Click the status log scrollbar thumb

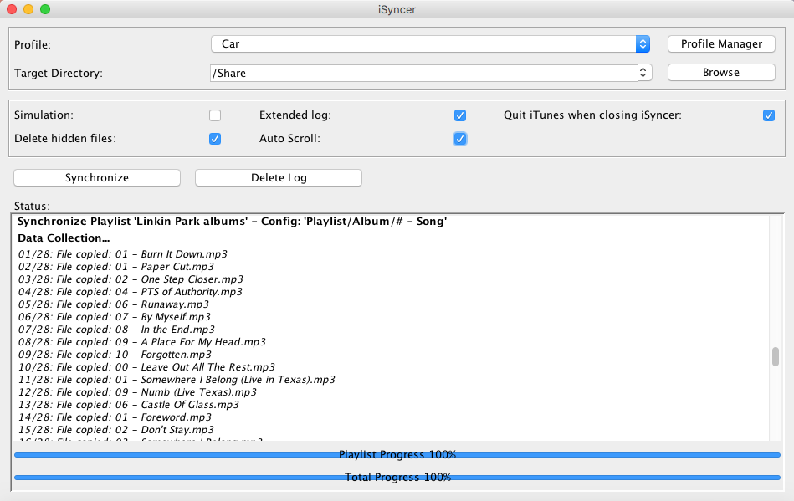point(776,357)
